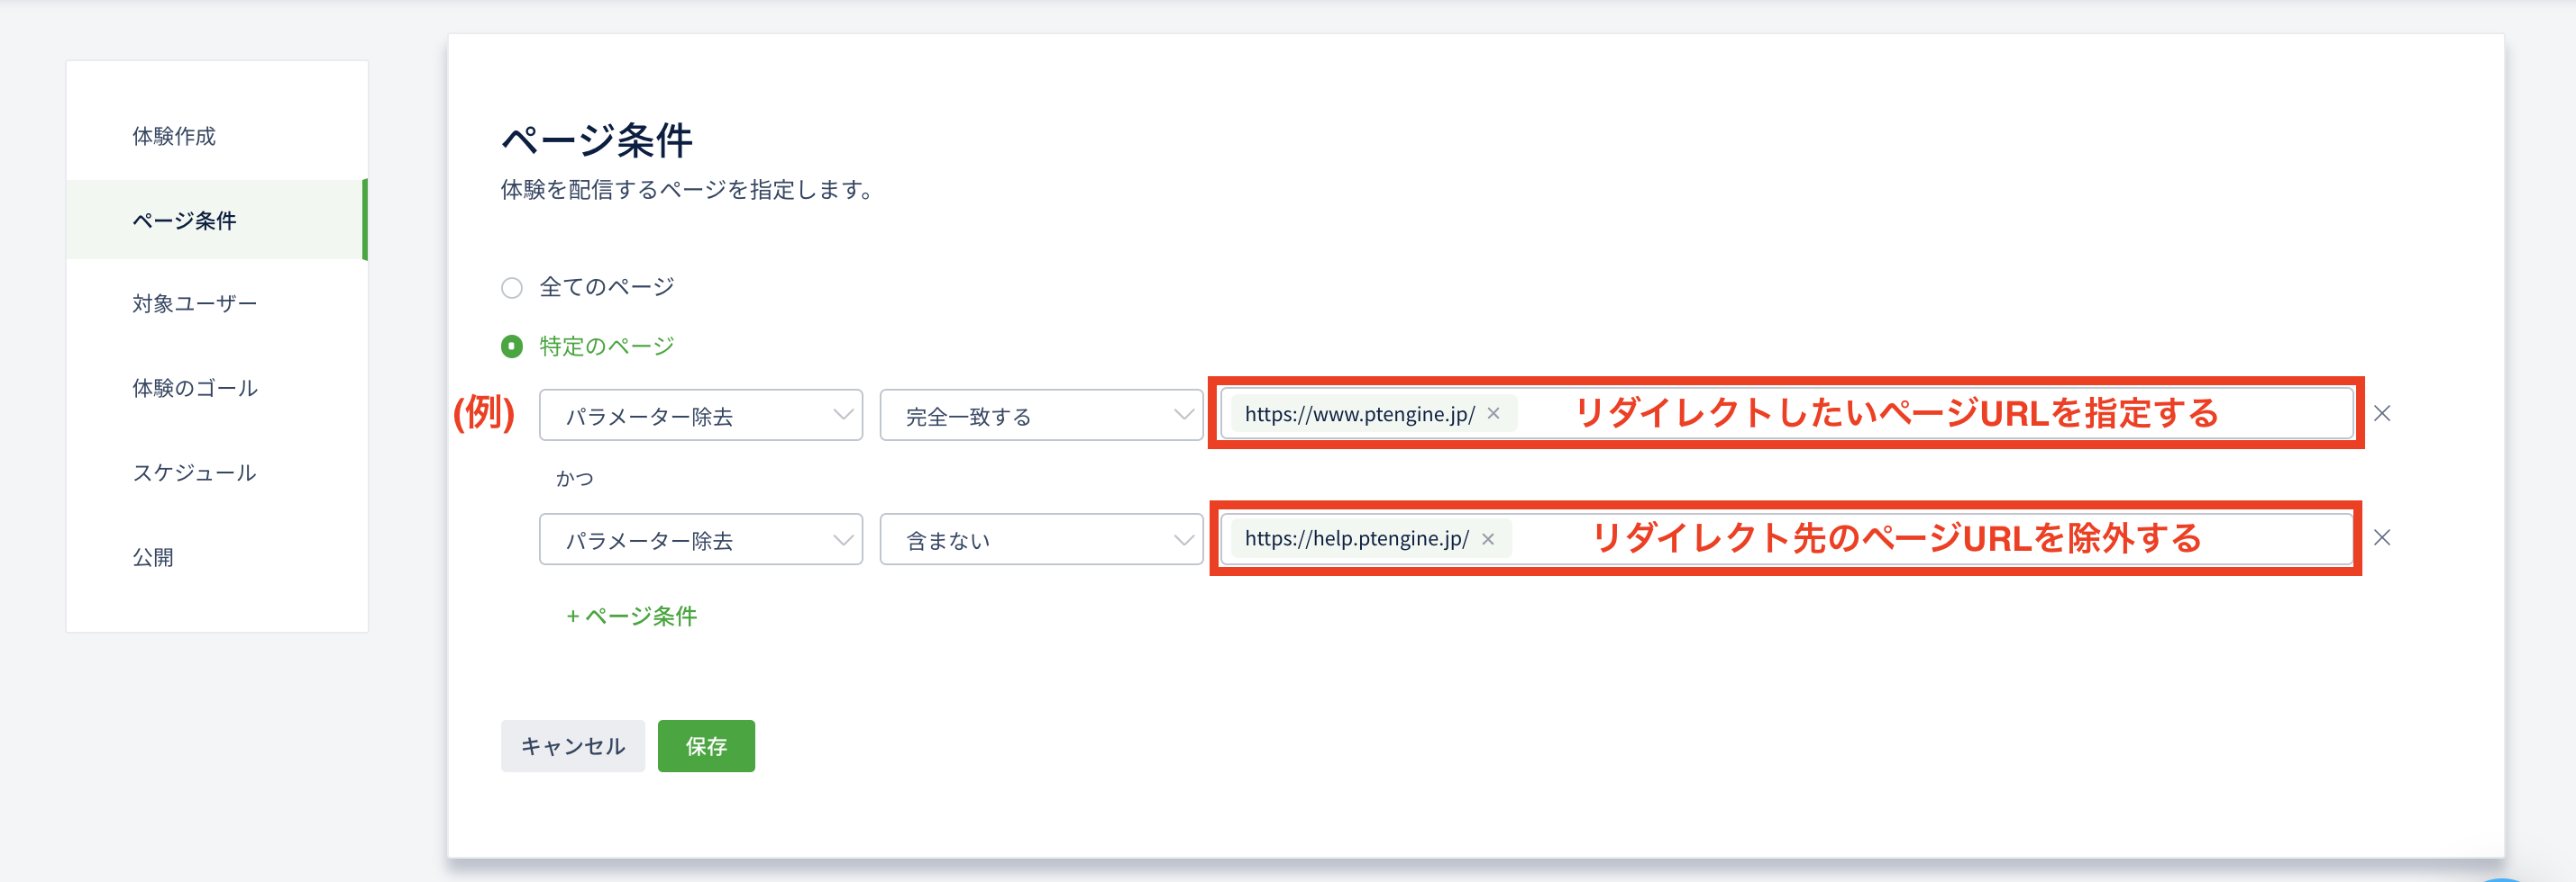Screen dimensions: 2576x882
Task: Click the green 保存 button
Action: (706, 746)
